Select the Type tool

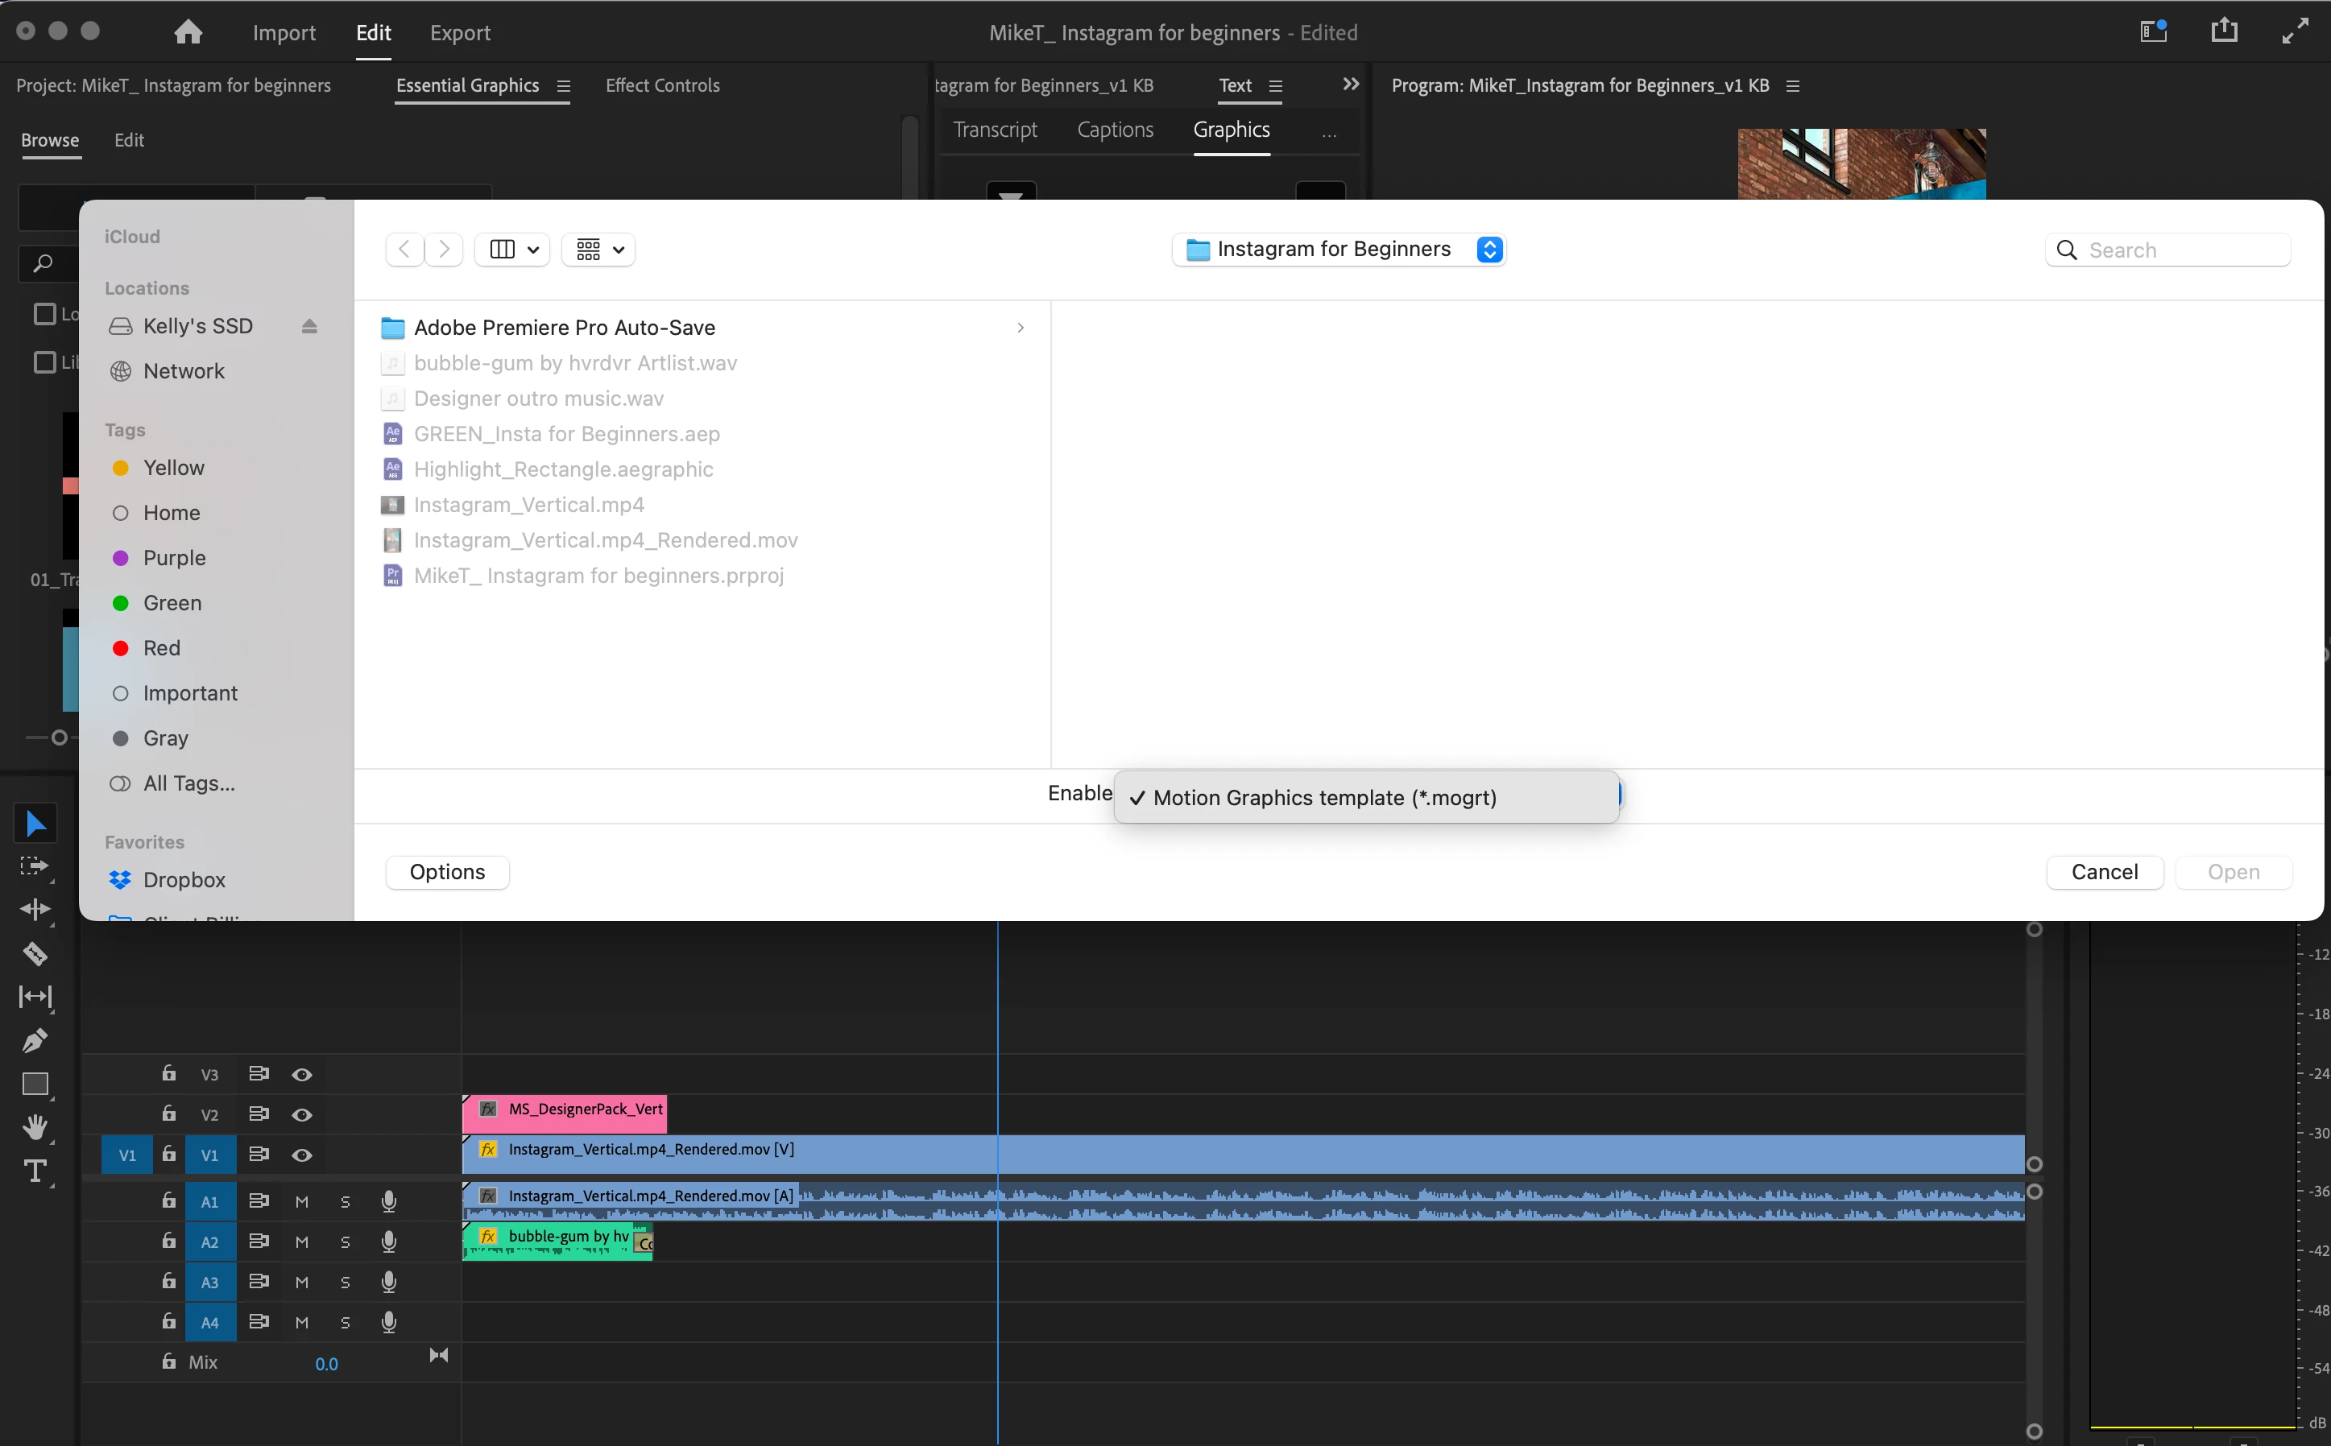pos(35,1171)
